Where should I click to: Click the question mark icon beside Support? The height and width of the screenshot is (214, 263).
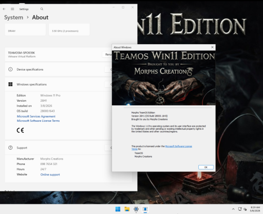click(x=11, y=148)
